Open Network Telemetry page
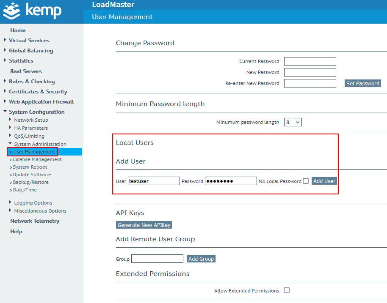Screen dimensions: 387x303 35,221
